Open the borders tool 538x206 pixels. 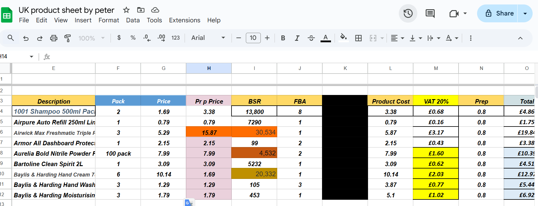(358, 38)
